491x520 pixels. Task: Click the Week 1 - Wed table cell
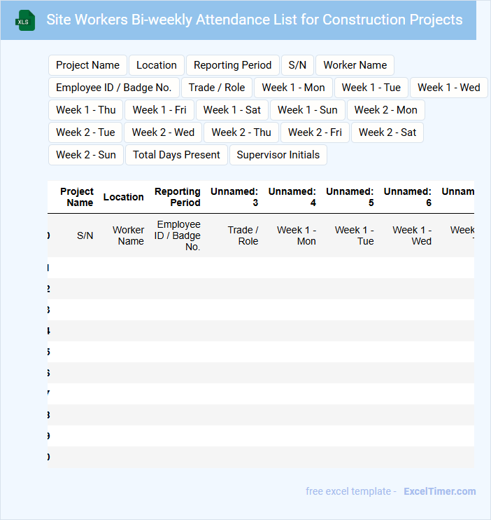pos(412,235)
